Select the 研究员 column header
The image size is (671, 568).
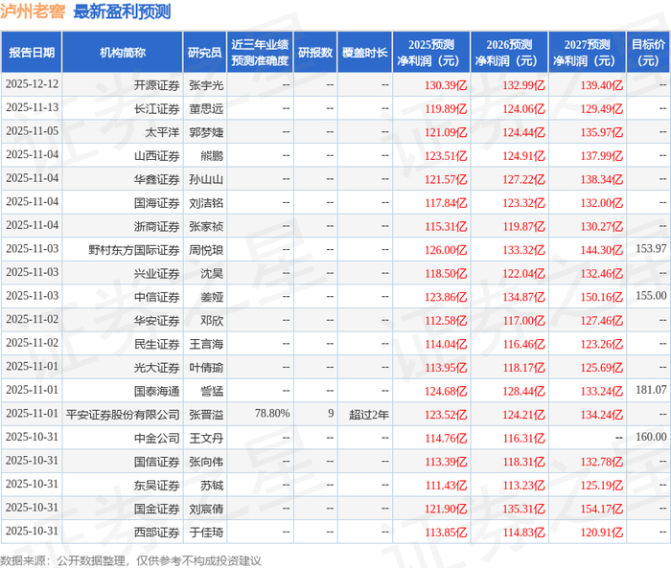204,52
